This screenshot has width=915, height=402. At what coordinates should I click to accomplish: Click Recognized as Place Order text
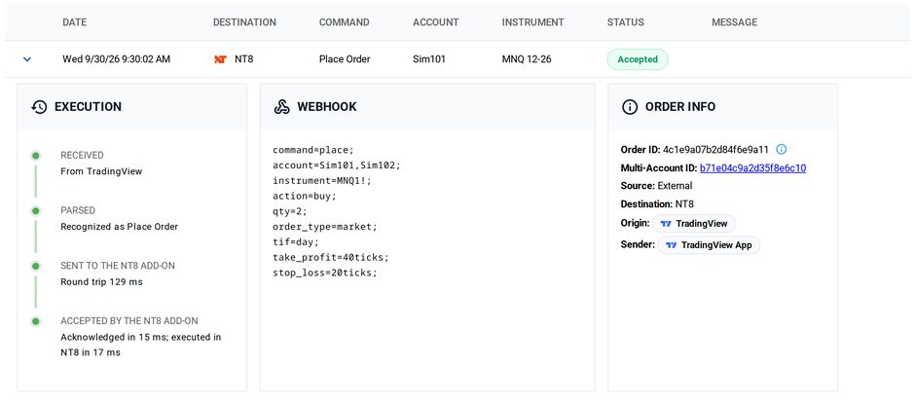click(119, 227)
